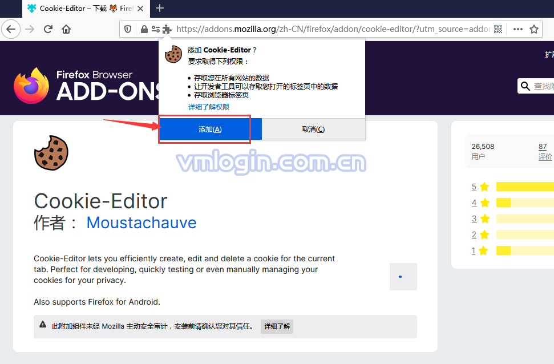554x364 pixels.
Task: Click the site security padlock icon
Action: click(144, 29)
